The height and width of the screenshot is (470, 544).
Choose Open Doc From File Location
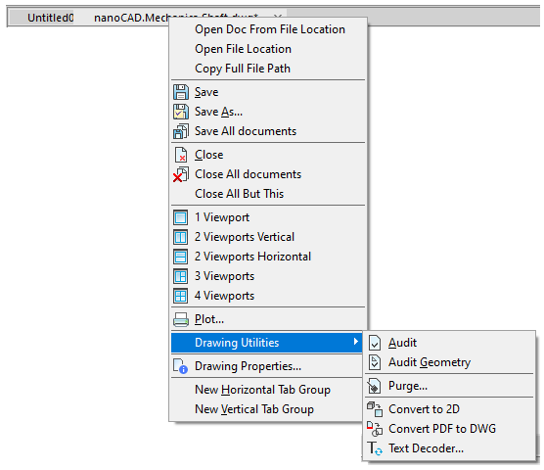tap(268, 29)
